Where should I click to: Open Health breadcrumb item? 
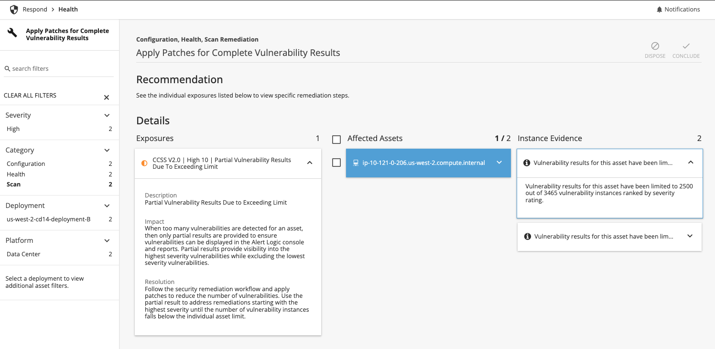click(x=68, y=10)
